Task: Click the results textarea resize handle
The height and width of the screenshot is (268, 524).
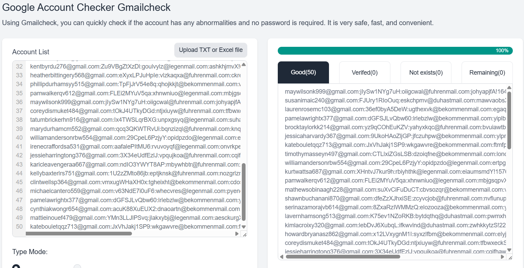Action: (x=509, y=257)
